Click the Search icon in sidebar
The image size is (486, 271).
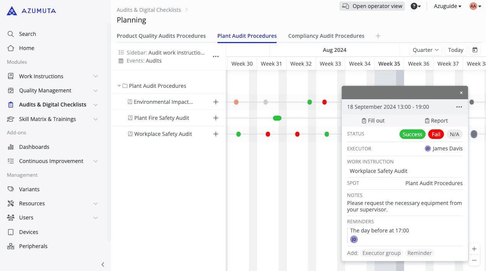tap(11, 34)
